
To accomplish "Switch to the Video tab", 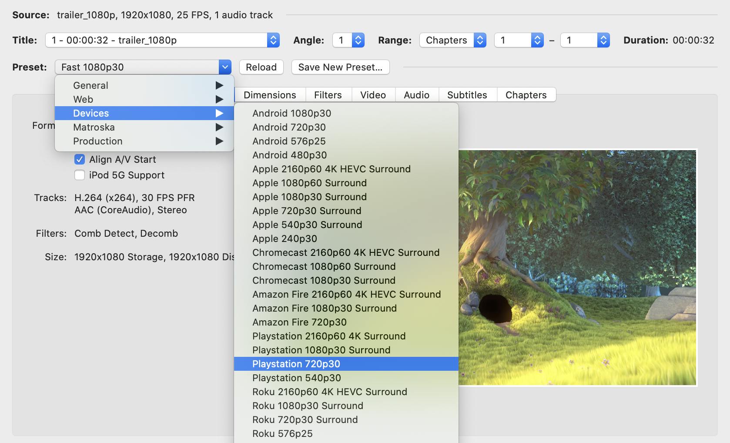I will 373,95.
